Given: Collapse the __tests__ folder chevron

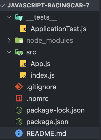Looking at the screenshot, I should pos(9,17).
